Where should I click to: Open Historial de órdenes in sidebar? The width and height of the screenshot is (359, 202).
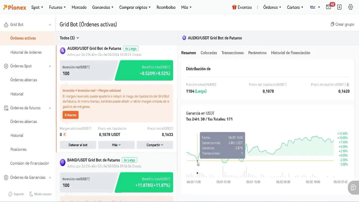click(26, 52)
